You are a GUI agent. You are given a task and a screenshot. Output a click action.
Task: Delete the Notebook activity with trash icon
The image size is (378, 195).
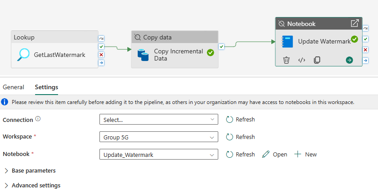click(x=286, y=60)
